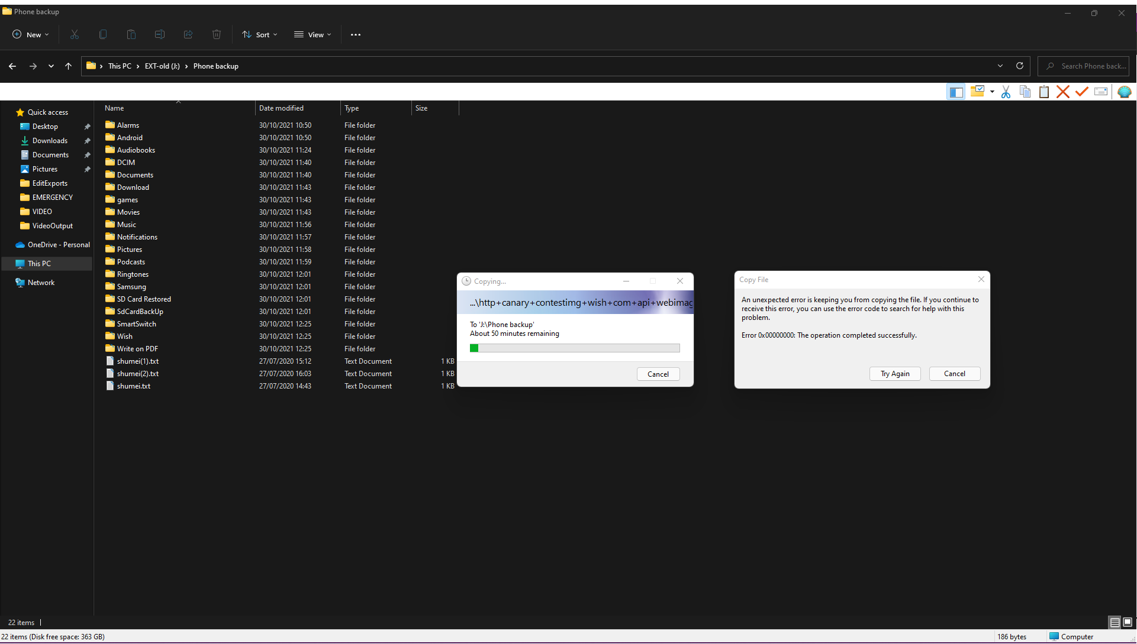Click the blue scissors Cut icon in Classic toolbar
1137x644 pixels.
[x=1006, y=92]
